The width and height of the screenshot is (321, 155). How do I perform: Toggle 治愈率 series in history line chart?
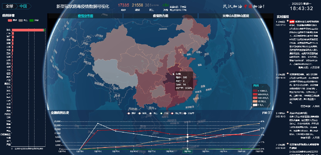tap(189, 113)
